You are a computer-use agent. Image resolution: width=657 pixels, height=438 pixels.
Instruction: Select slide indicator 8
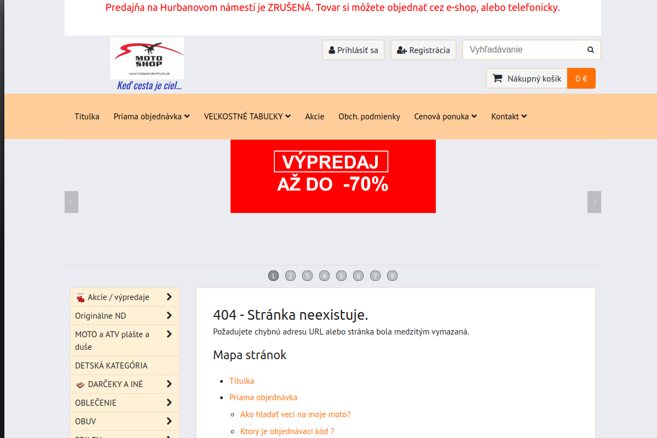tap(392, 276)
